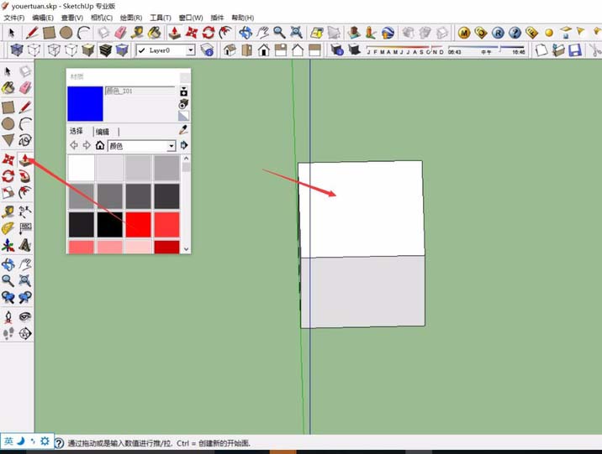This screenshot has height=454, width=602.
Task: Toggle the secondary selection pane in Materials
Action: click(x=184, y=91)
